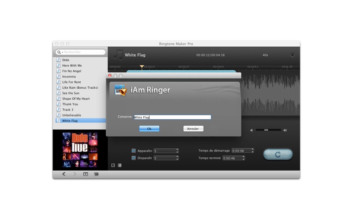Viewport: 353px width, 221px height.
Task: Toggle the Apparaître fade-in checkbox
Action: tap(134, 150)
